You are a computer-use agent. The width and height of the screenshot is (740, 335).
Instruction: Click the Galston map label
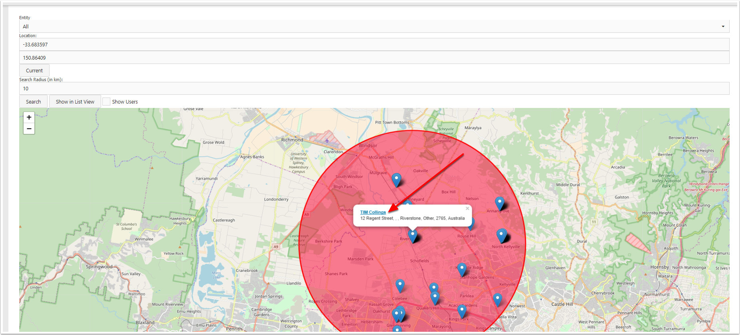622,197
